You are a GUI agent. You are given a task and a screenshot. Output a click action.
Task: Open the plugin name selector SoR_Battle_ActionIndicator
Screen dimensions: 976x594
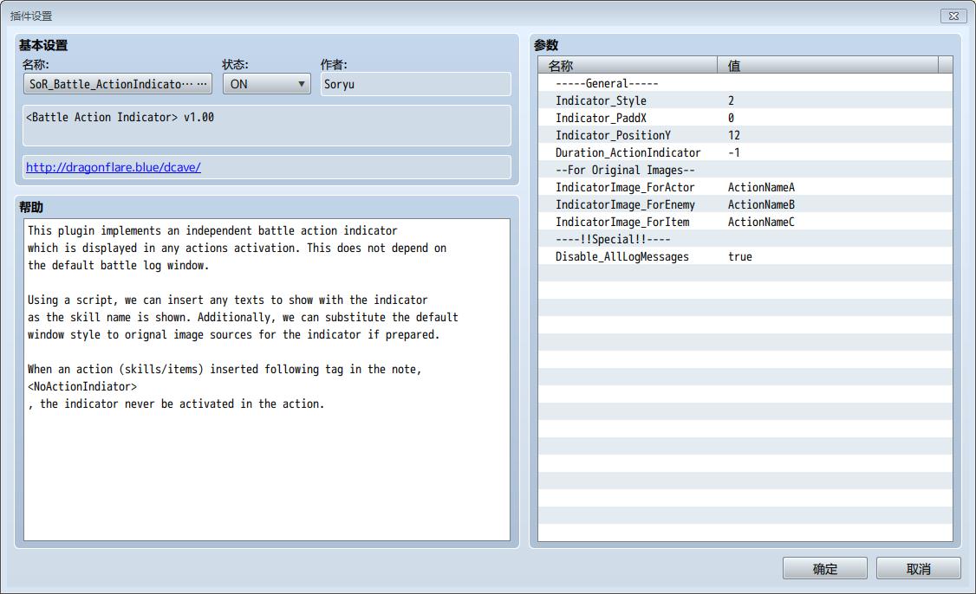118,84
